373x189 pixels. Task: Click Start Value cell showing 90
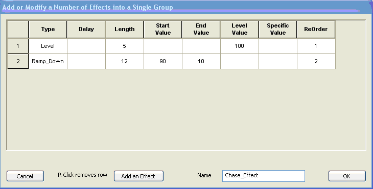(162, 61)
